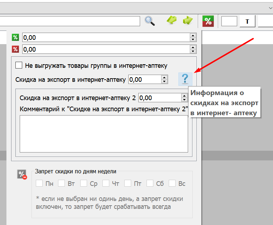Open the blue question mark help icon
The height and width of the screenshot is (225, 273).
pyautogui.click(x=185, y=79)
